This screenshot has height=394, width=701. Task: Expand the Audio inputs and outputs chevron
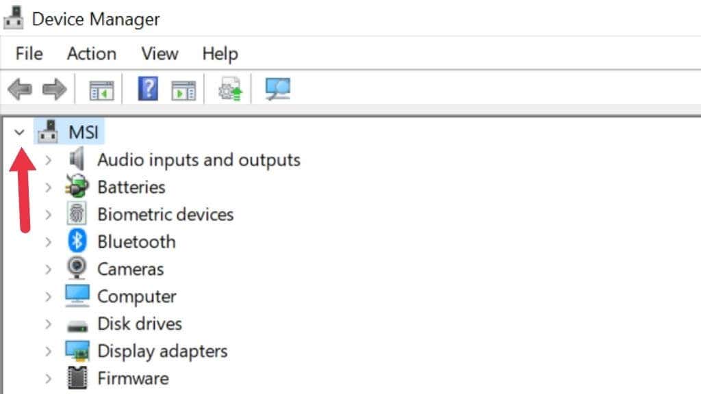48,160
